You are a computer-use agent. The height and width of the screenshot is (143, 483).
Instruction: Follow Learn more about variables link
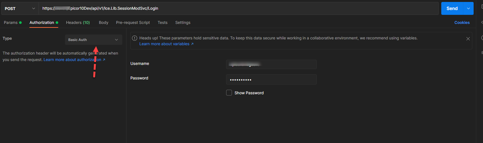(166, 44)
